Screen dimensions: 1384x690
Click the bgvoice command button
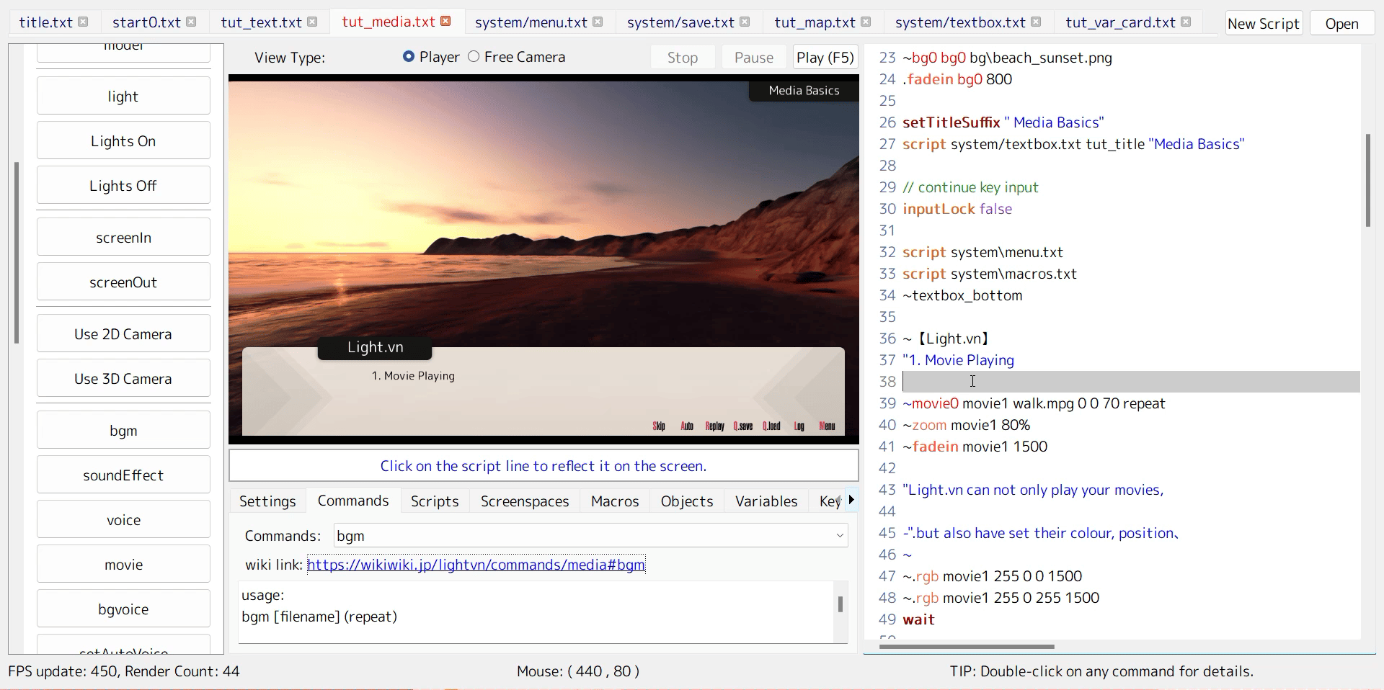[123, 609]
